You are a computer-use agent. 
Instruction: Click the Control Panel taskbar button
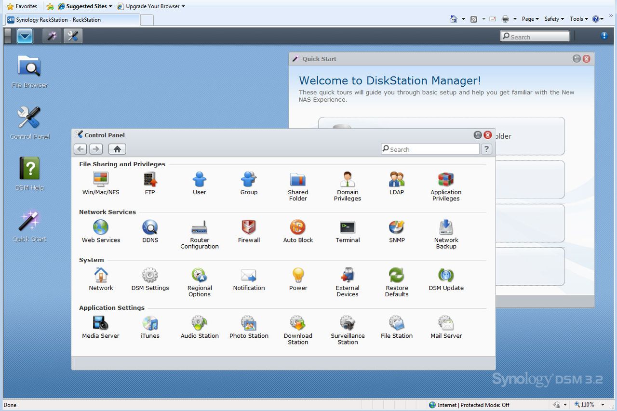click(73, 36)
